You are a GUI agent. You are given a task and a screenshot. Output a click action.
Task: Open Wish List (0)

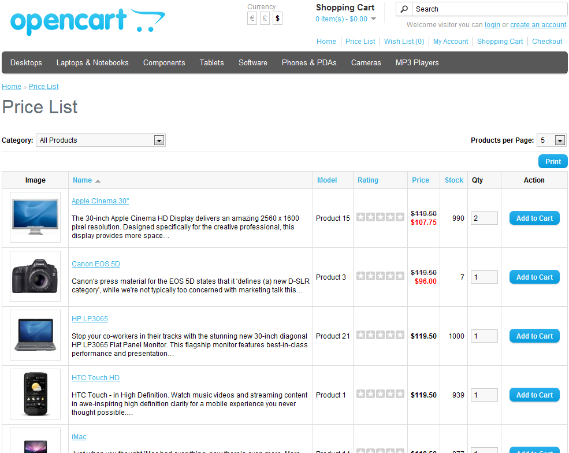(404, 42)
